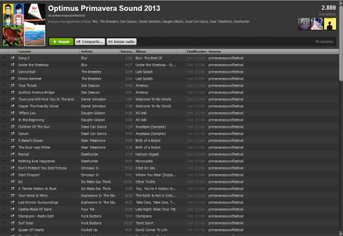The width and height of the screenshot is (343, 236).
Task: Sort by the Canción column header
Action: [49, 52]
